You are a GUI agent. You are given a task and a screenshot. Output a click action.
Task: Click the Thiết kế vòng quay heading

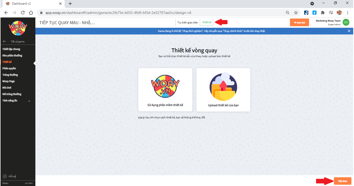194,50
